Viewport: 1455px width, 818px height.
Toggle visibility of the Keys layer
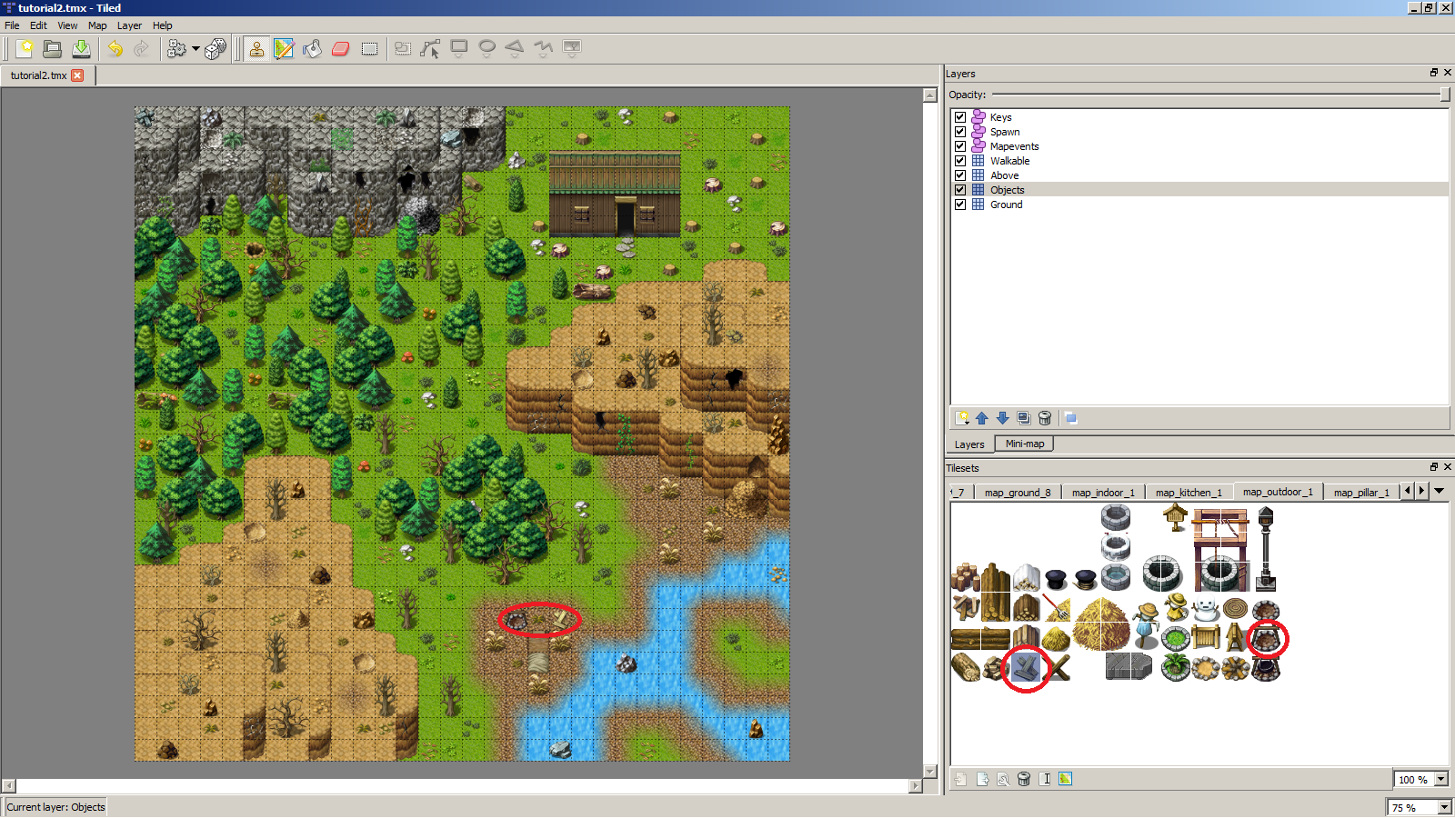click(960, 117)
